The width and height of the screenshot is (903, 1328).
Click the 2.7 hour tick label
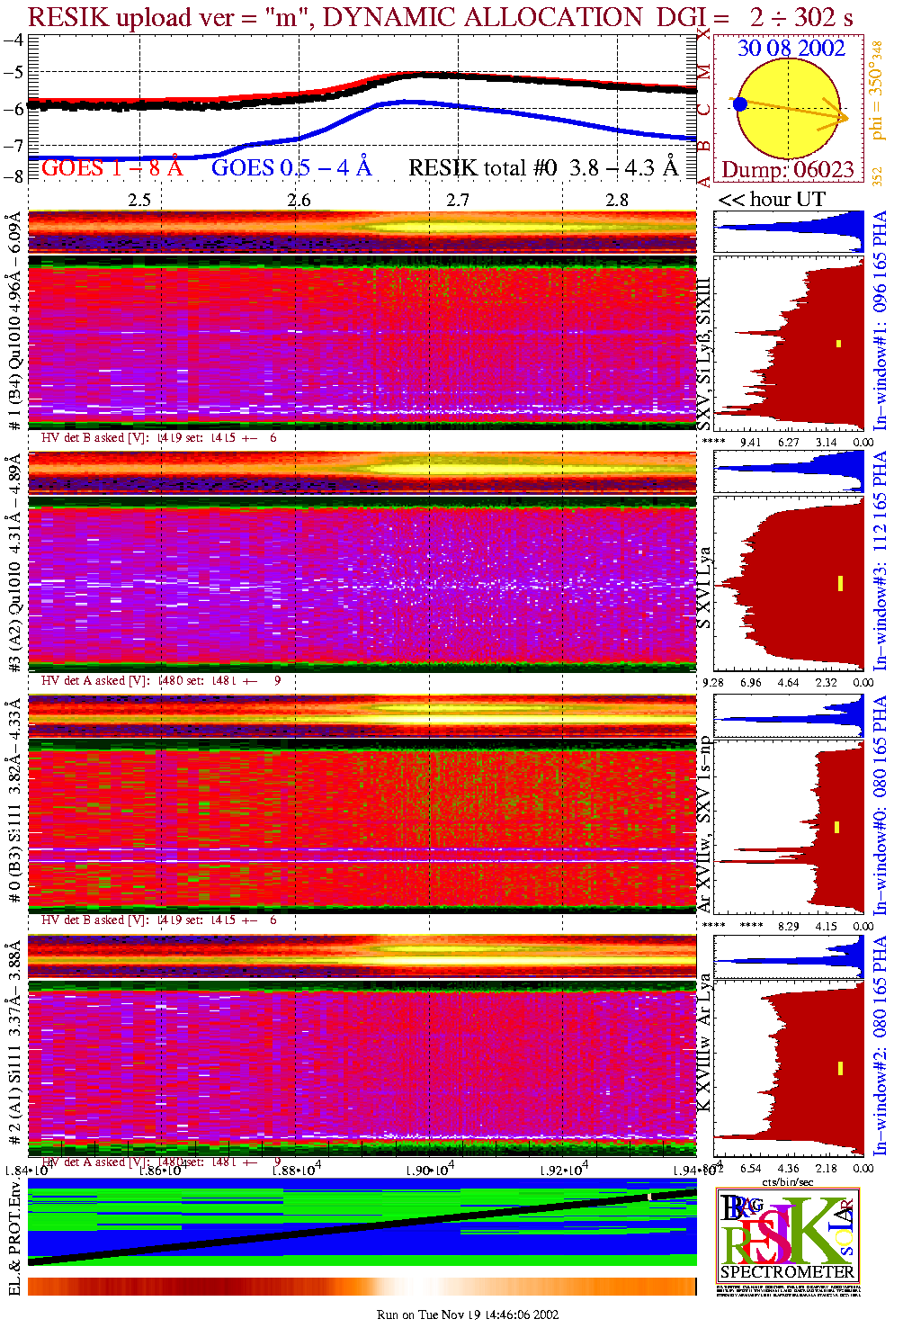coord(458,200)
